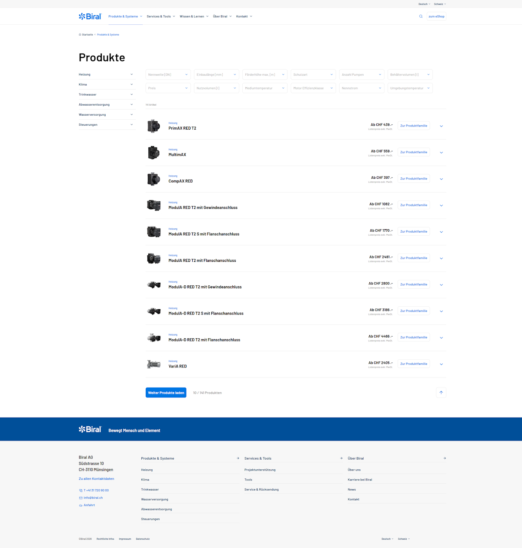Viewport: 522px width, 548px height.
Task: Expand the CompAX RED row chevron
Action: pyautogui.click(x=441, y=179)
